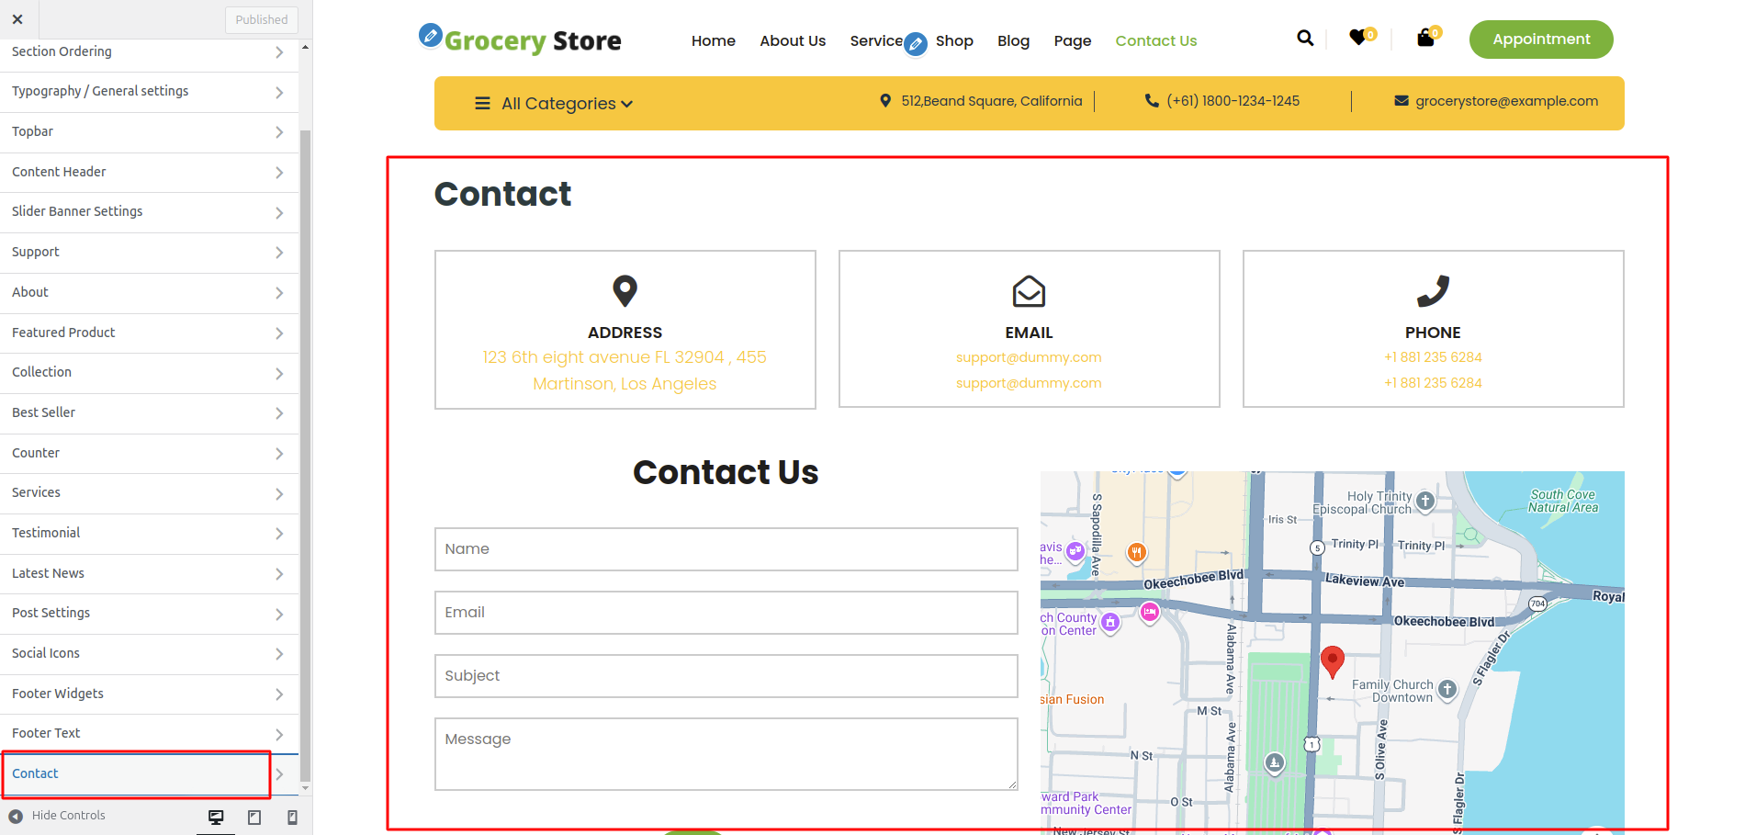Open the About Us menu item

point(793,41)
